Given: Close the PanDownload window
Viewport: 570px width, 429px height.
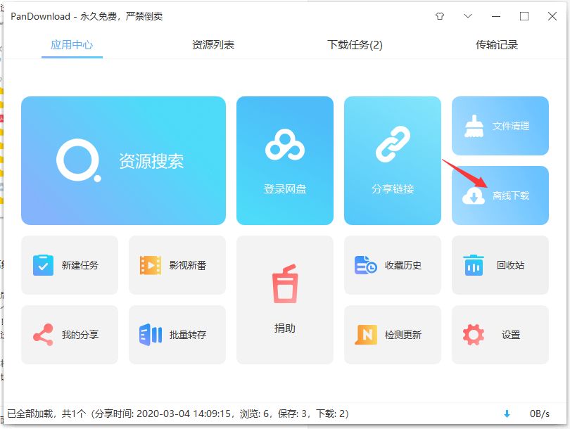Looking at the screenshot, I should pos(552,16).
